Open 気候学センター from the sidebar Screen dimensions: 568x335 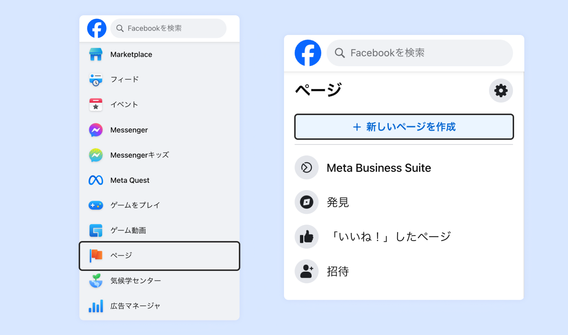[135, 281]
